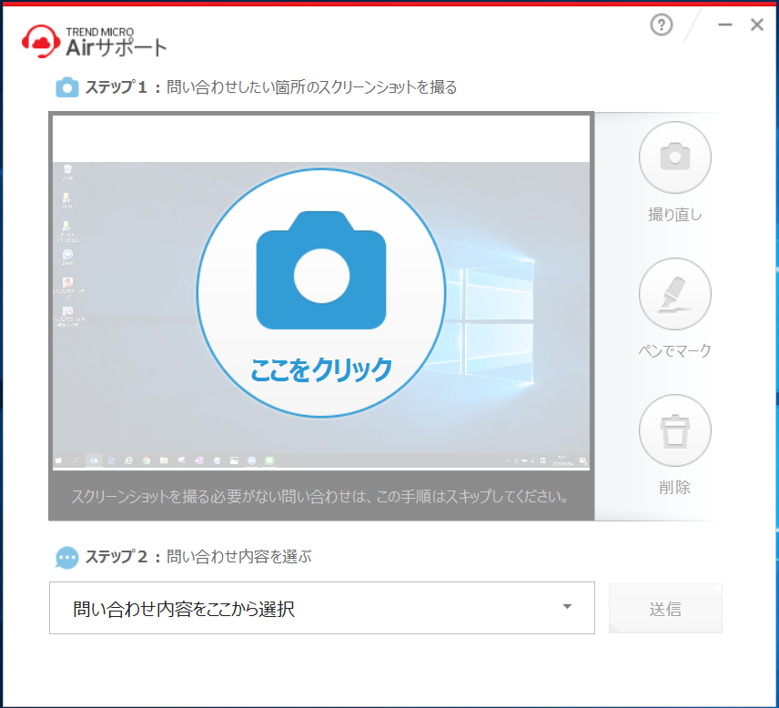This screenshot has width=779, height=708.
Task: Click the ステップ1 small camera icon
Action: (x=67, y=88)
